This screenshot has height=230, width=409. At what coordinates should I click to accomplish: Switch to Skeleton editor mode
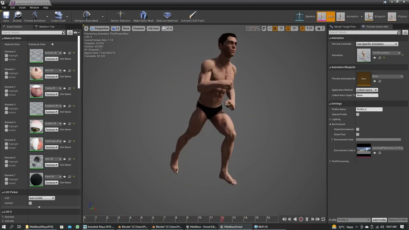pos(305,17)
